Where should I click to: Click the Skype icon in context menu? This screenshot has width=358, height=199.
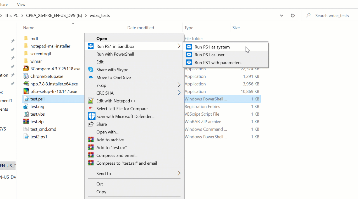(91, 69)
